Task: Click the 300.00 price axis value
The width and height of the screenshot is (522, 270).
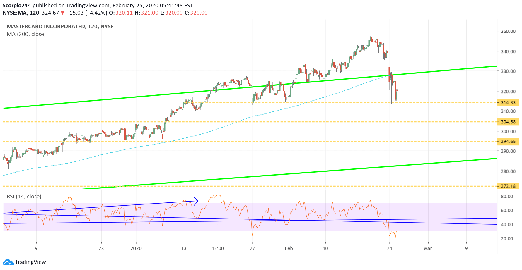Action: tap(508, 132)
